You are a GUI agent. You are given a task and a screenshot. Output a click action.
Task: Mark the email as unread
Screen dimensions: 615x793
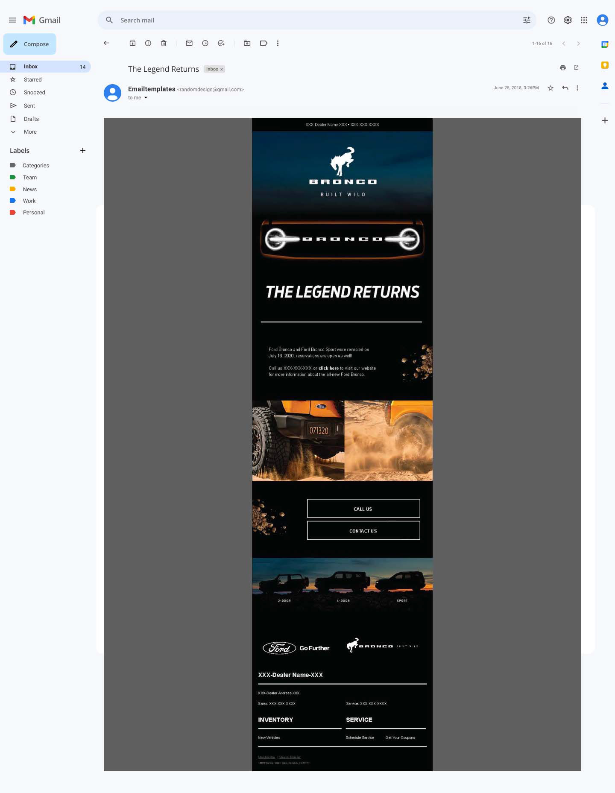pyautogui.click(x=189, y=43)
